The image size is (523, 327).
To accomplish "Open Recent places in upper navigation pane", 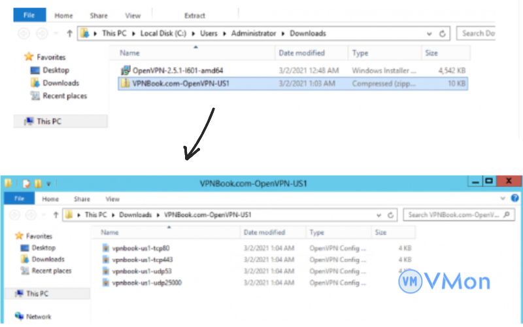I will 65,96.
